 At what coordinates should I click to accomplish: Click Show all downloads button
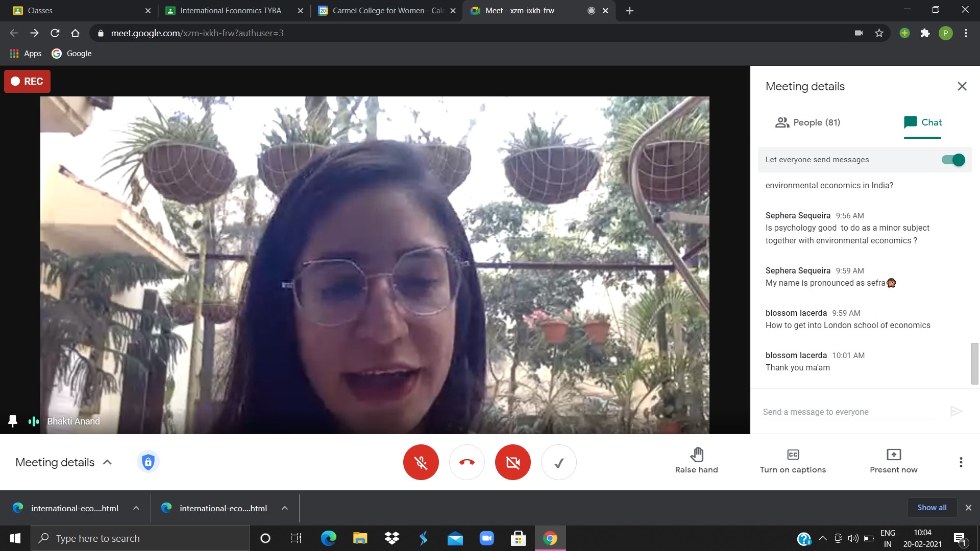pos(932,508)
